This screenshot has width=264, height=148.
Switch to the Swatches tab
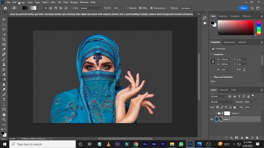pyautogui.click(x=223, y=16)
